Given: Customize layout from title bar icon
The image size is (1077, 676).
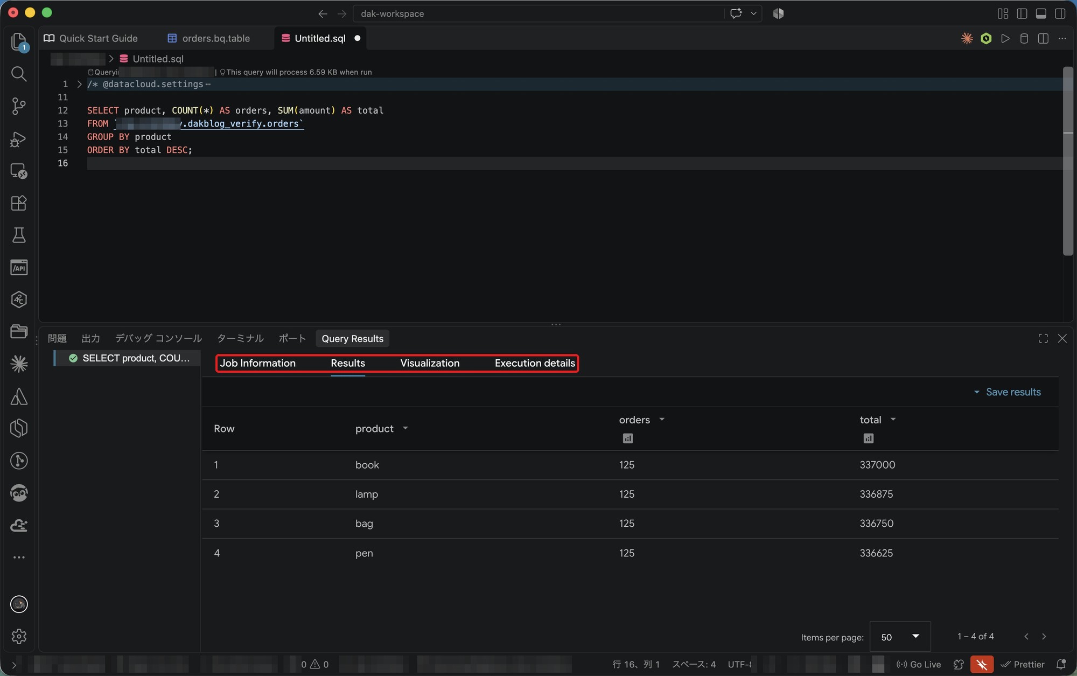Looking at the screenshot, I should (x=1003, y=13).
